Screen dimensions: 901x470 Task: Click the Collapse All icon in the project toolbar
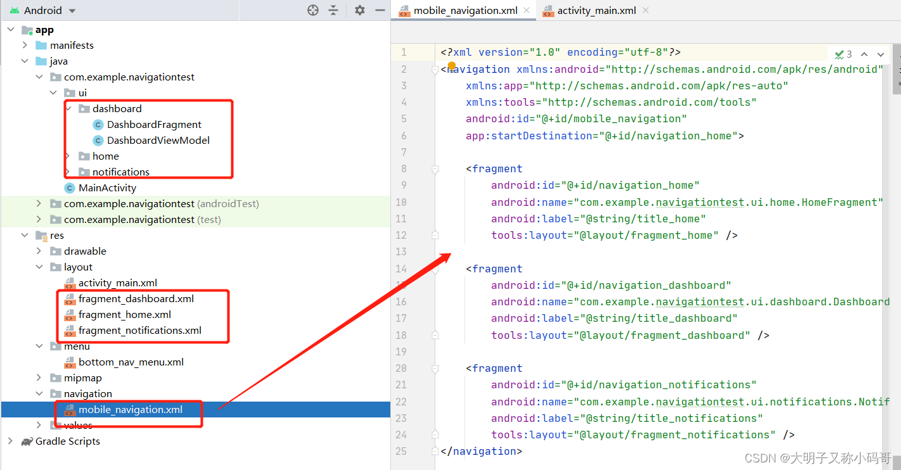pos(333,10)
